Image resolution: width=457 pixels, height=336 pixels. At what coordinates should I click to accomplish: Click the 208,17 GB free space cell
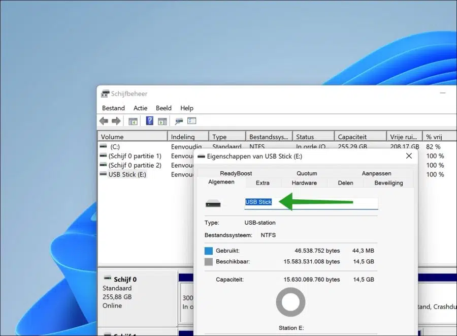coord(405,146)
